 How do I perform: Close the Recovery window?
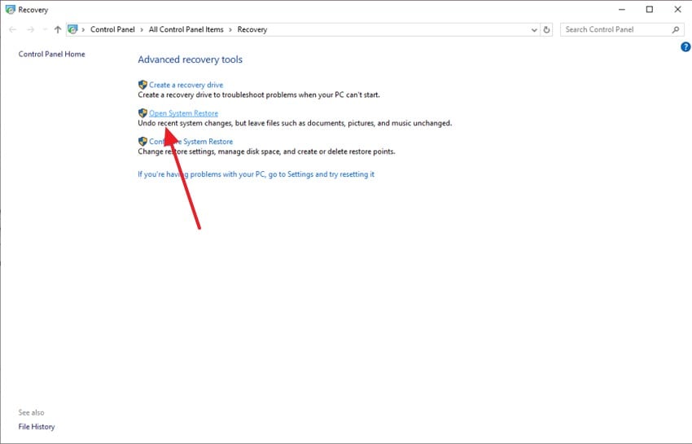pos(678,9)
